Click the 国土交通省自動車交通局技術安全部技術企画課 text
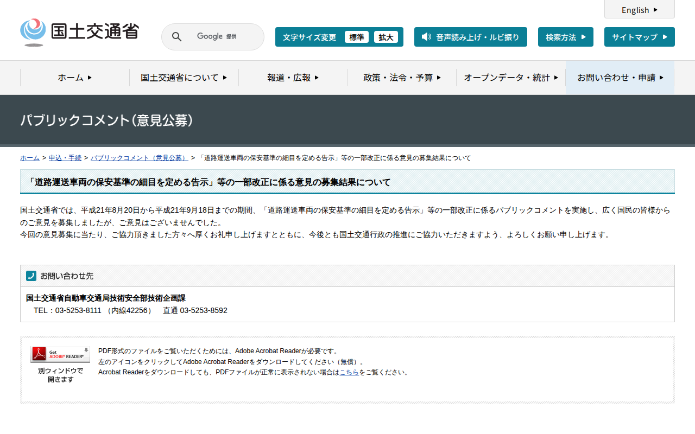The width and height of the screenshot is (695, 434). (x=106, y=298)
